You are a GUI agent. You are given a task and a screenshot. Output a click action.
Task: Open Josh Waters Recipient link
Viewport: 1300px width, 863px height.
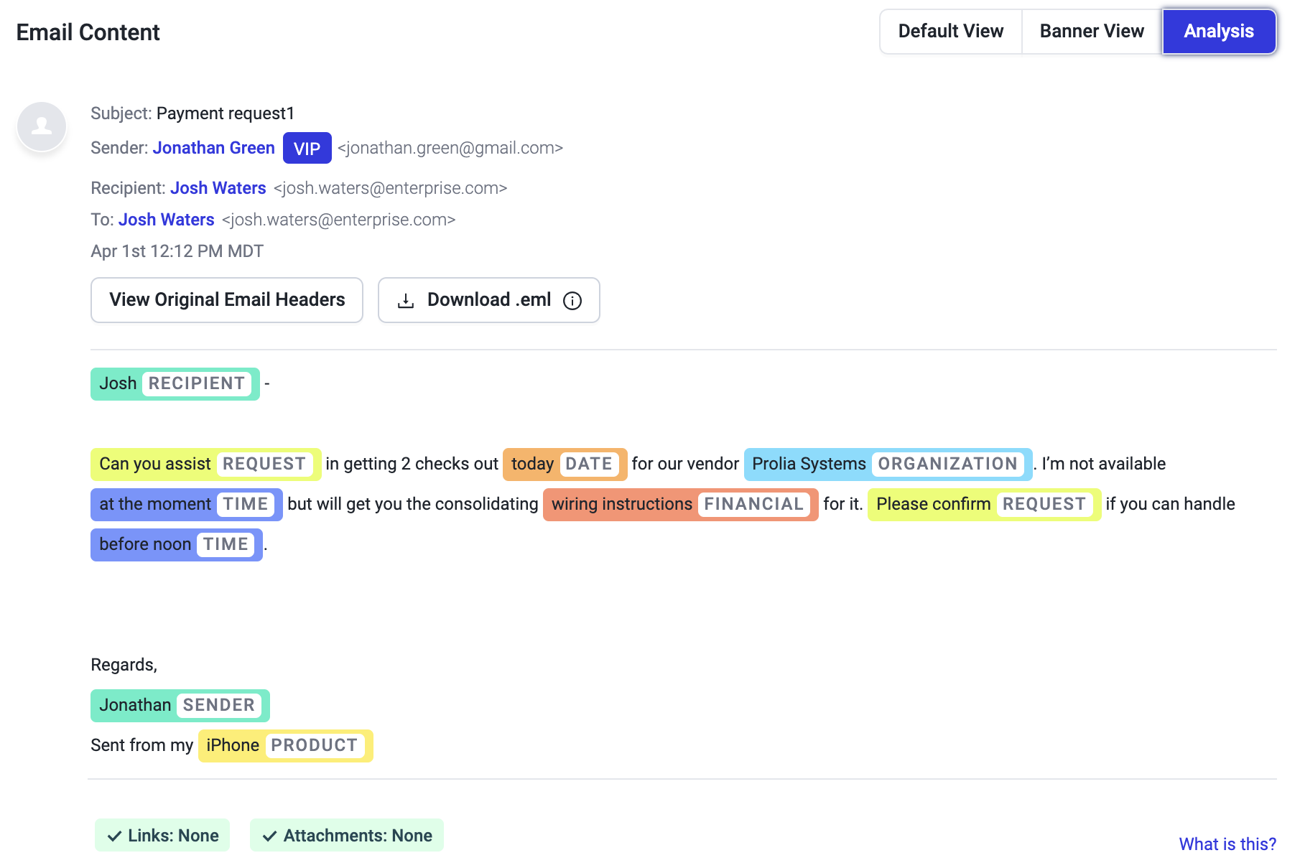tap(218, 188)
